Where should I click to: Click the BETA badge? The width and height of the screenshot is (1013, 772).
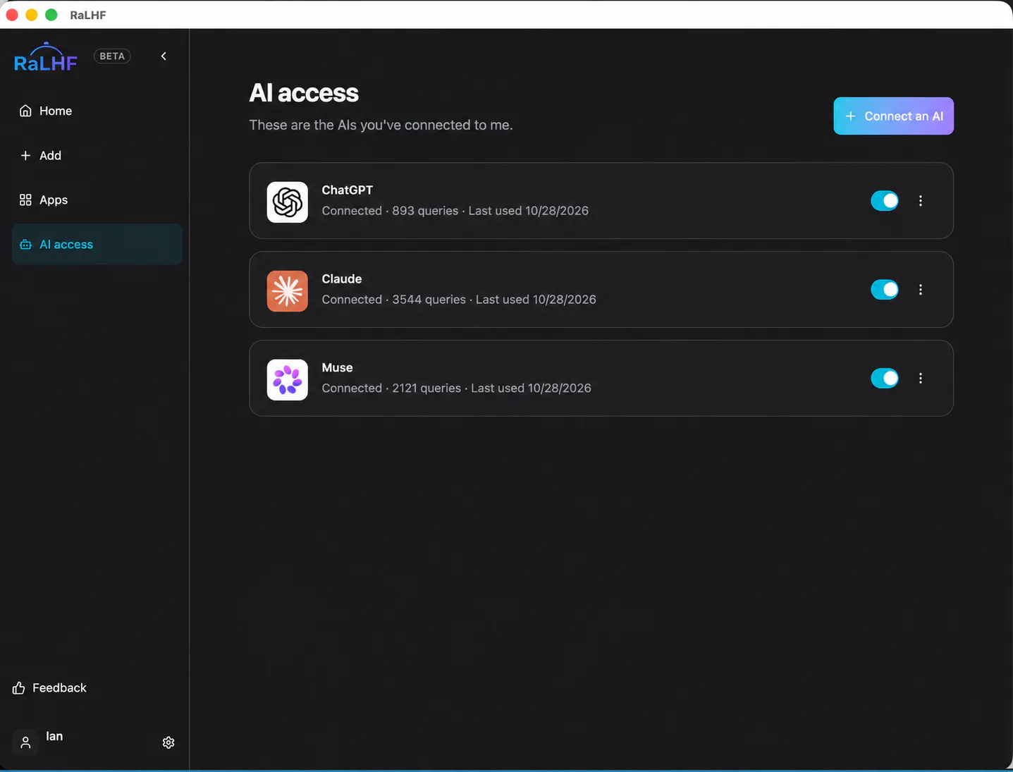click(x=112, y=56)
